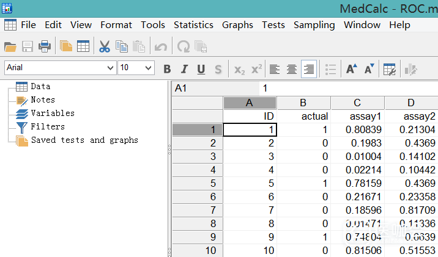Select Variables in the sidebar tree
438x257 pixels.
(x=52, y=113)
